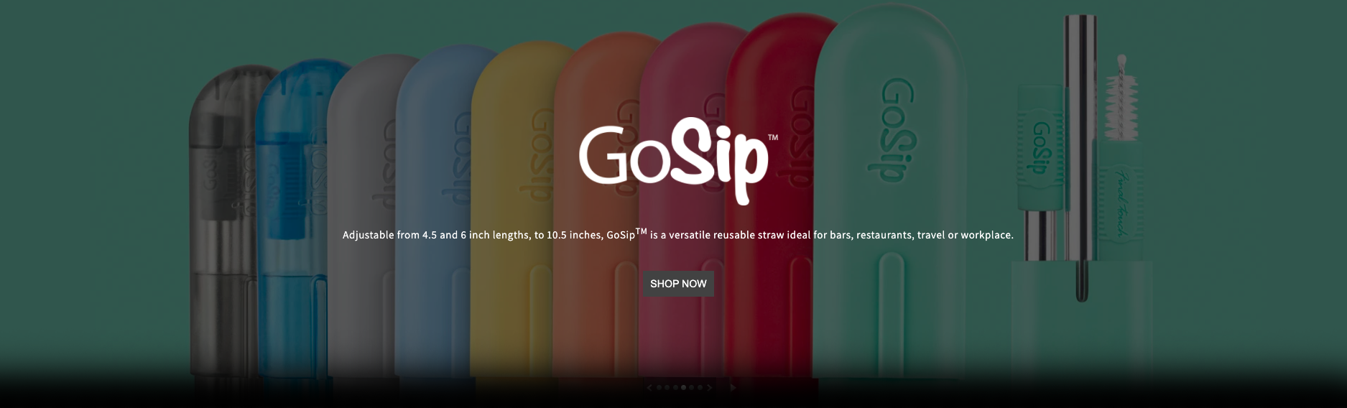The width and height of the screenshot is (1347, 408).
Task: Jump to the fifth carousel dot
Action: 691,388
